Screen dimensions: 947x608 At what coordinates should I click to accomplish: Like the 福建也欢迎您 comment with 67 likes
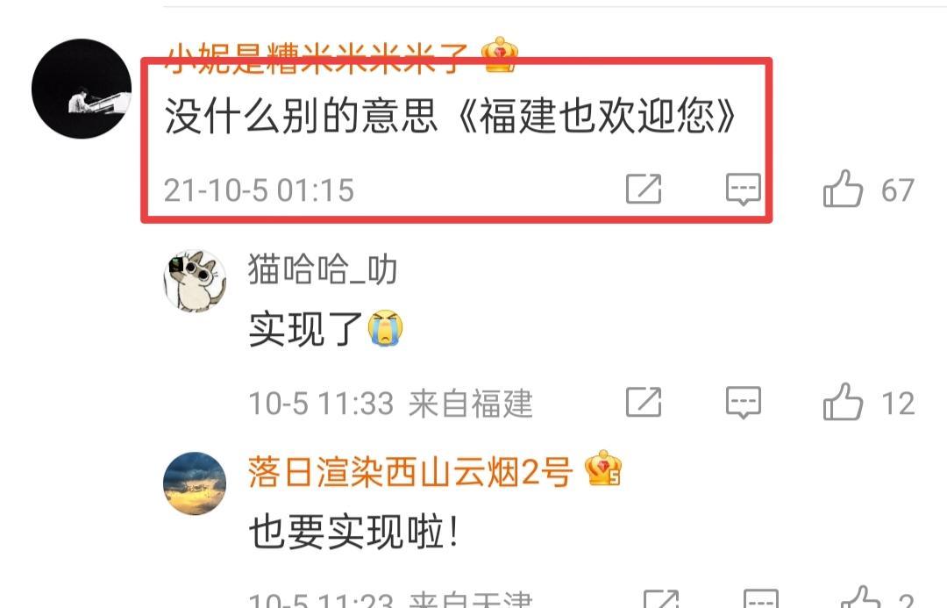click(x=843, y=190)
